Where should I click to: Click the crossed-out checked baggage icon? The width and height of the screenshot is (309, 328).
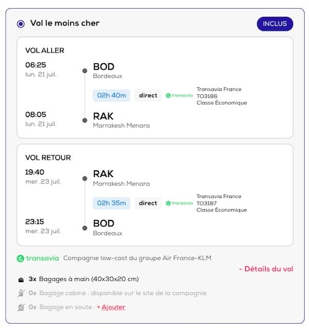click(21, 307)
